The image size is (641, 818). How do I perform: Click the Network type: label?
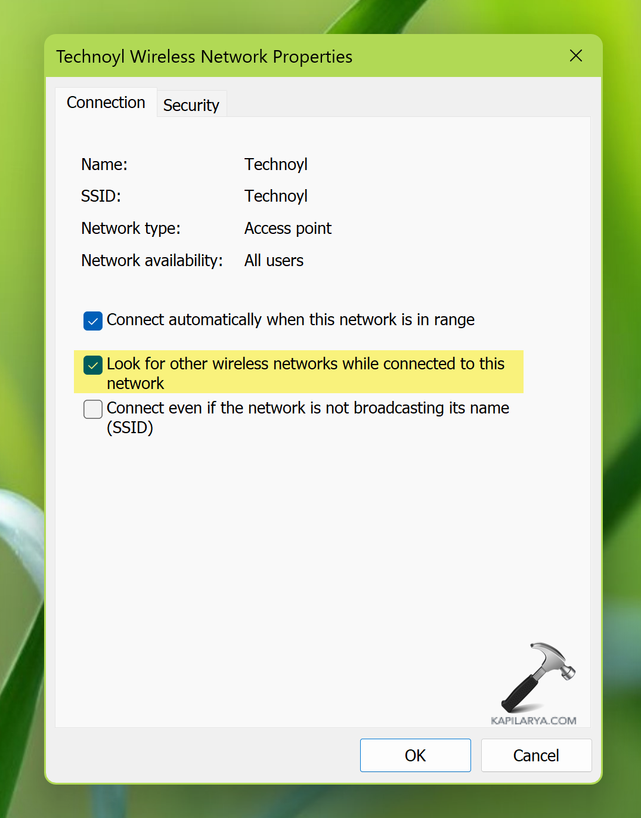(131, 229)
